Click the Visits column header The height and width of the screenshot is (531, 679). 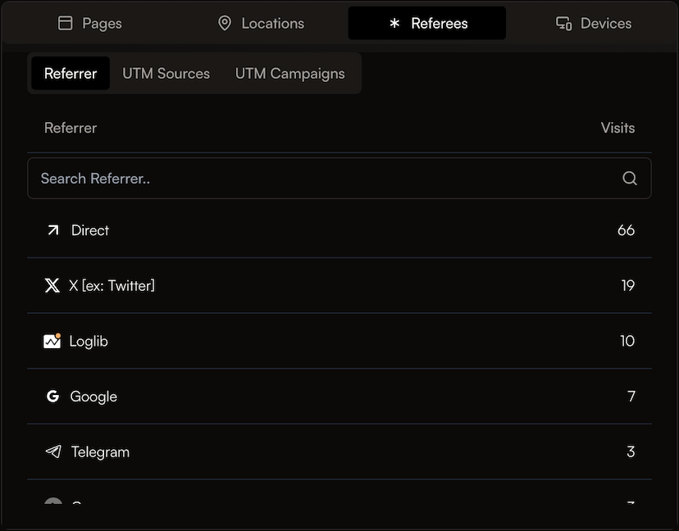[617, 128]
